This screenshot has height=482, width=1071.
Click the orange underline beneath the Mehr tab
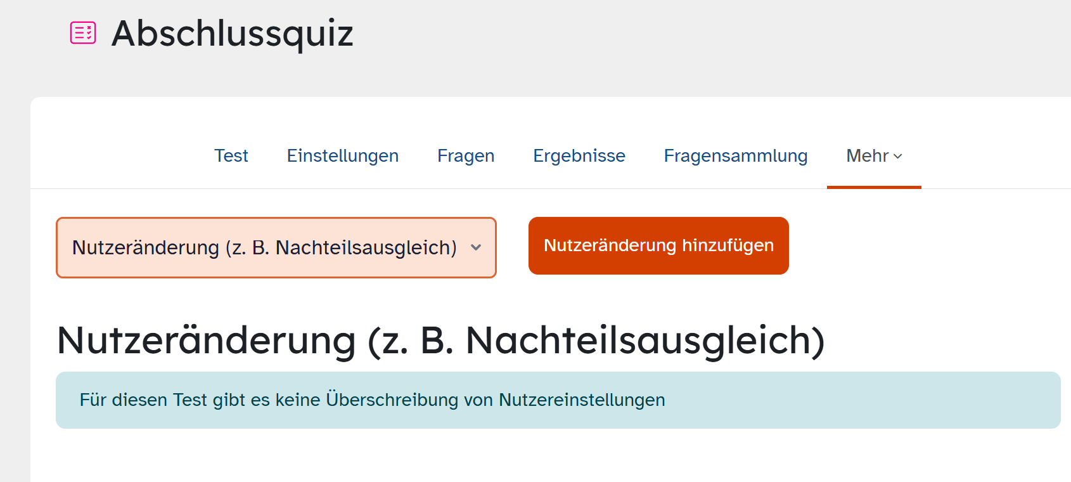click(x=874, y=187)
